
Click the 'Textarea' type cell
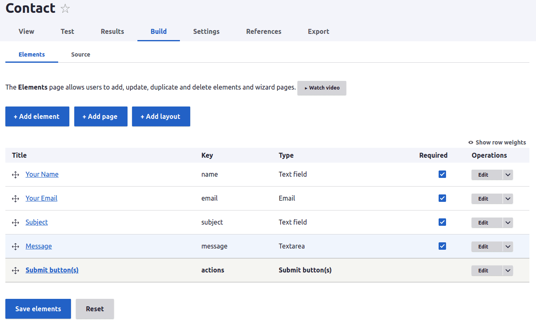coord(292,246)
